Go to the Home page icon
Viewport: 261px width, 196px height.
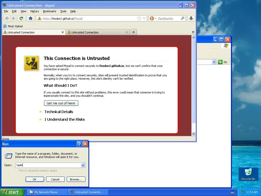click(x=31, y=18)
